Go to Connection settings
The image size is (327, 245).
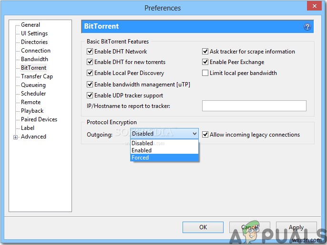[36, 51]
